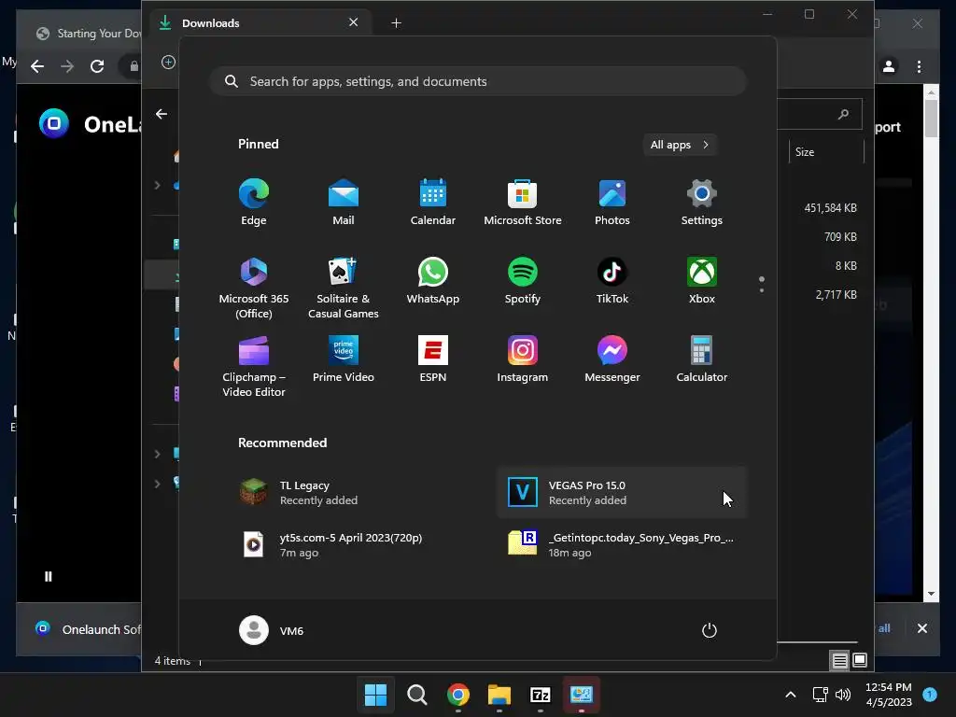Launch WhatsApp
The height and width of the screenshot is (717, 956).
[433, 280]
